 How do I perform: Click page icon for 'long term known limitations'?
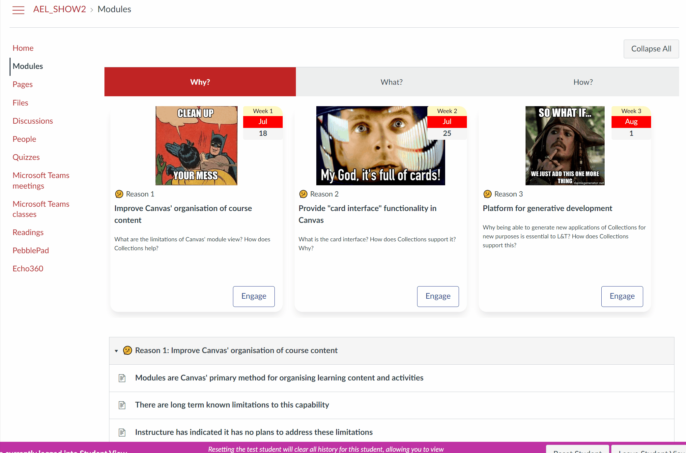(122, 405)
